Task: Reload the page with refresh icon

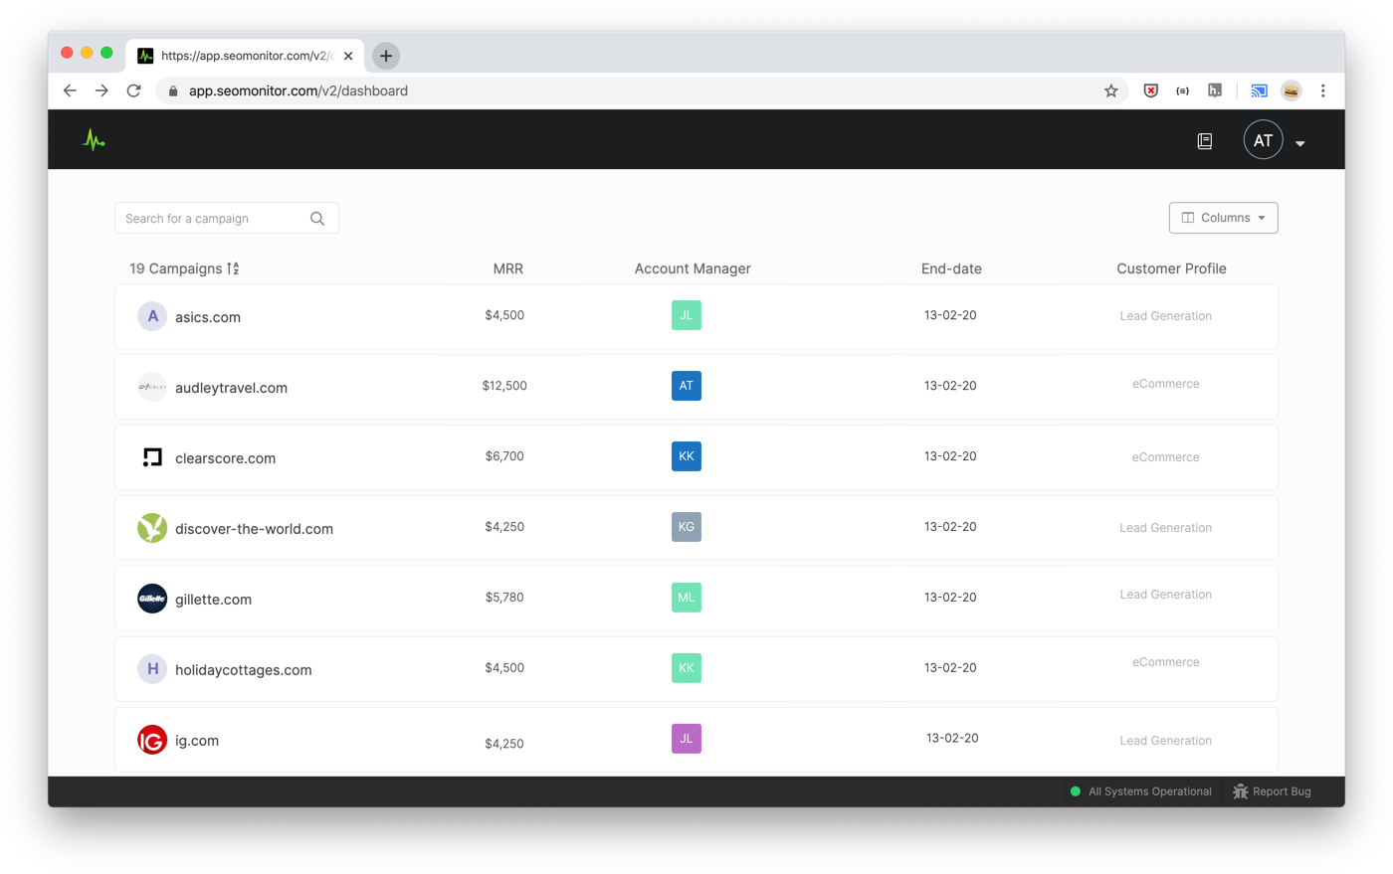Action: point(134,90)
